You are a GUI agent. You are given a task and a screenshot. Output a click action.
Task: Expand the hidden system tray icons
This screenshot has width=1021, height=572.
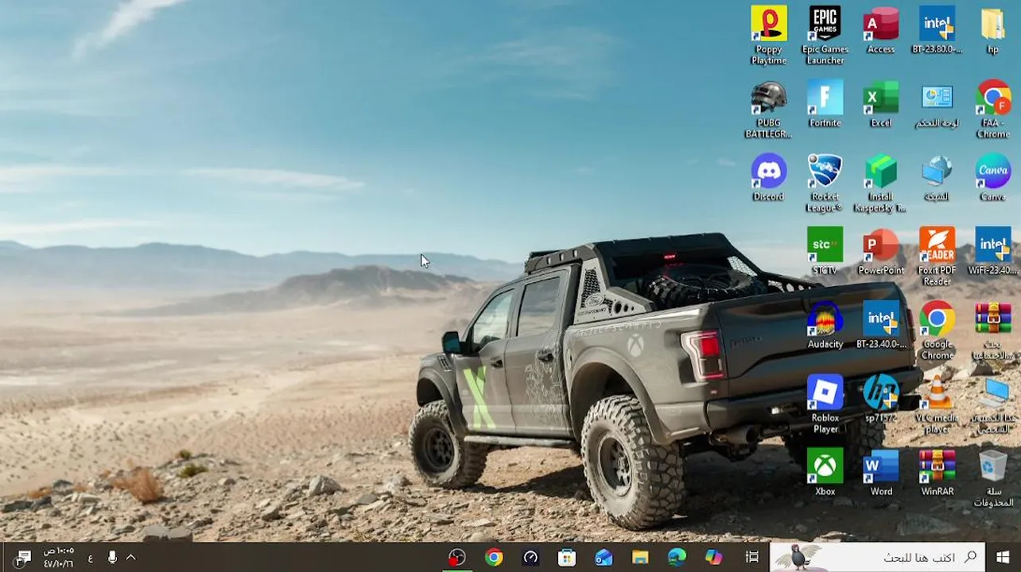[x=130, y=558]
